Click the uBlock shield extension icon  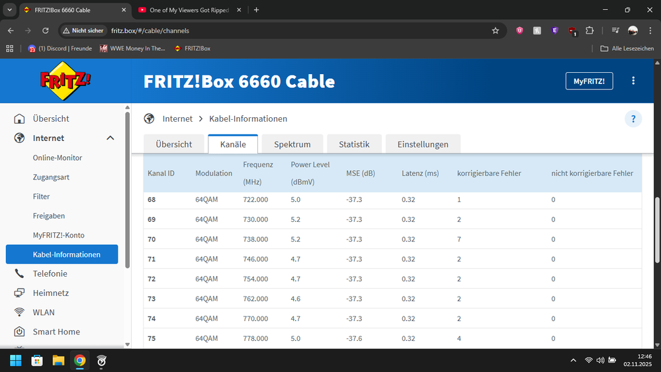point(519,30)
